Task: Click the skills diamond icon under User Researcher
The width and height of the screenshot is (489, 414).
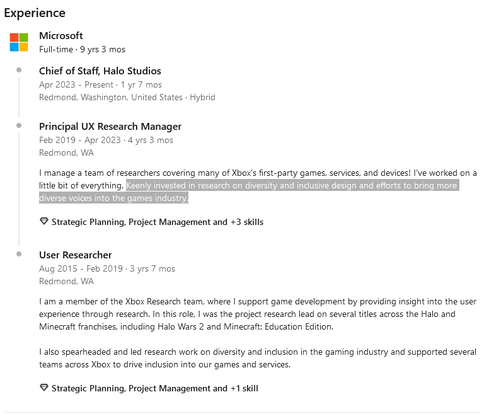Action: [x=44, y=388]
